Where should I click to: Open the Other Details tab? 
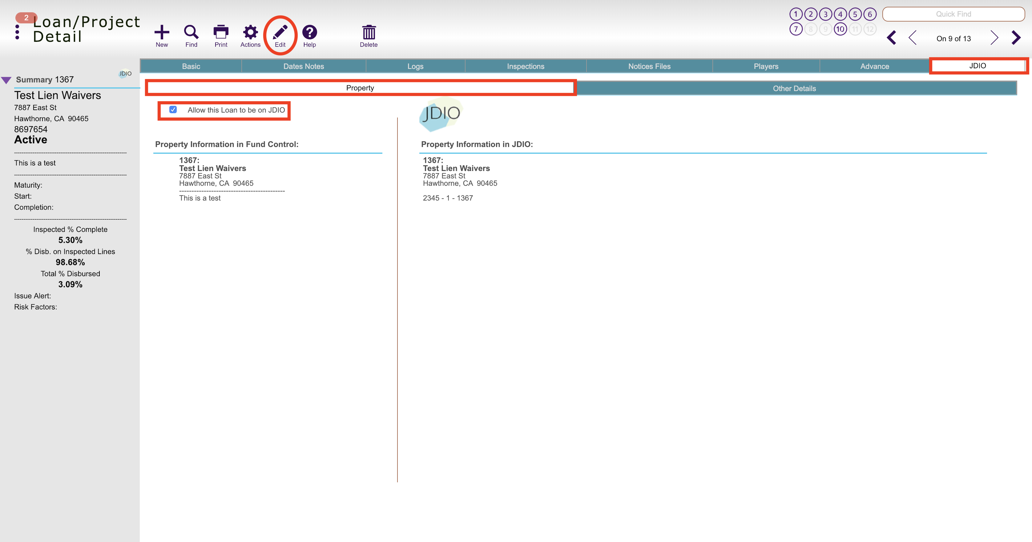pyautogui.click(x=794, y=88)
